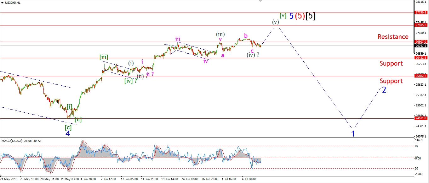Select the gray (v) wave label
The image size is (429, 183).
pyautogui.click(x=276, y=22)
